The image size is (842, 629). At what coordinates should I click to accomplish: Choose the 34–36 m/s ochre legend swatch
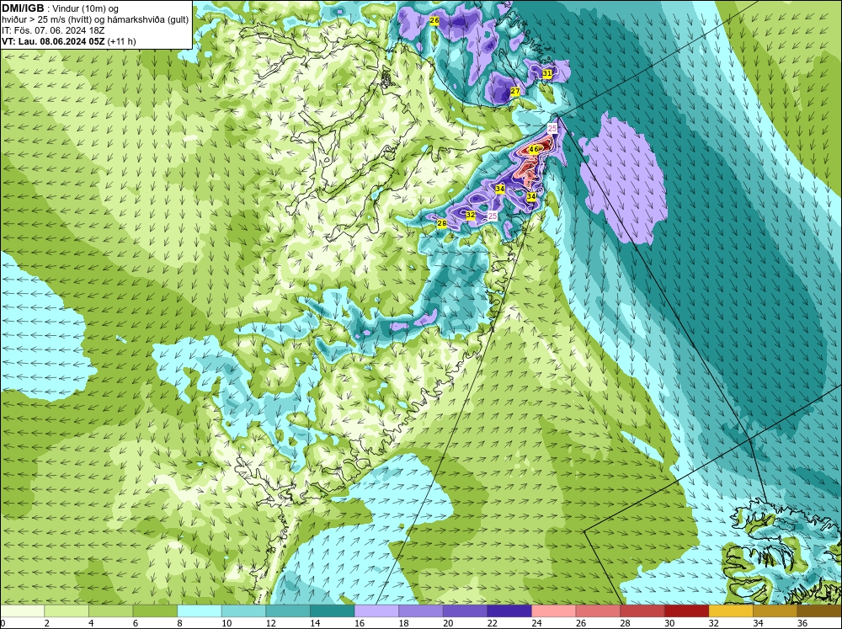[x=775, y=610]
